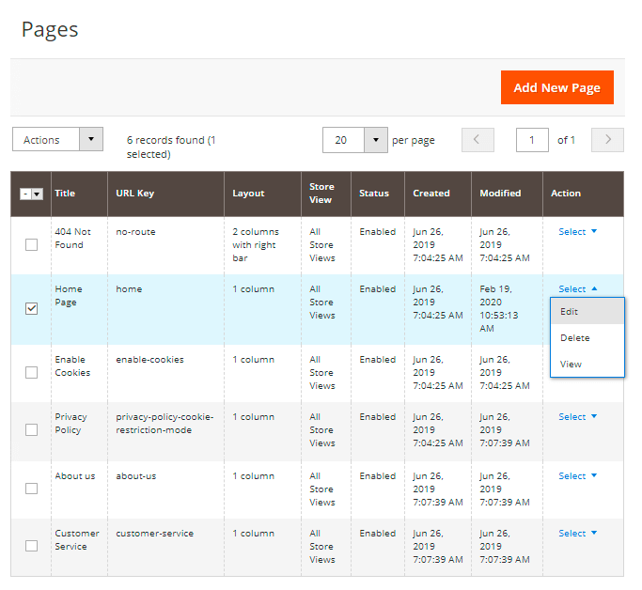The image size is (642, 590).
Task: Check the 404 Not Found row checkbox
Action: coord(31,244)
